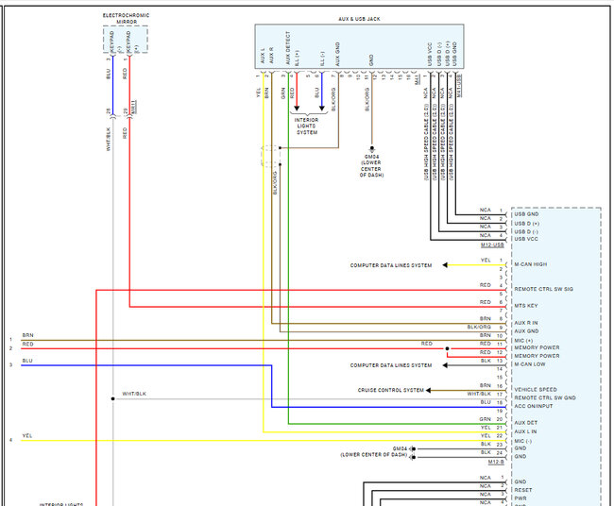
Task: Click COMPUTER DATA LINES SYSTEM beside M-CAN LOW
Action: [391, 365]
